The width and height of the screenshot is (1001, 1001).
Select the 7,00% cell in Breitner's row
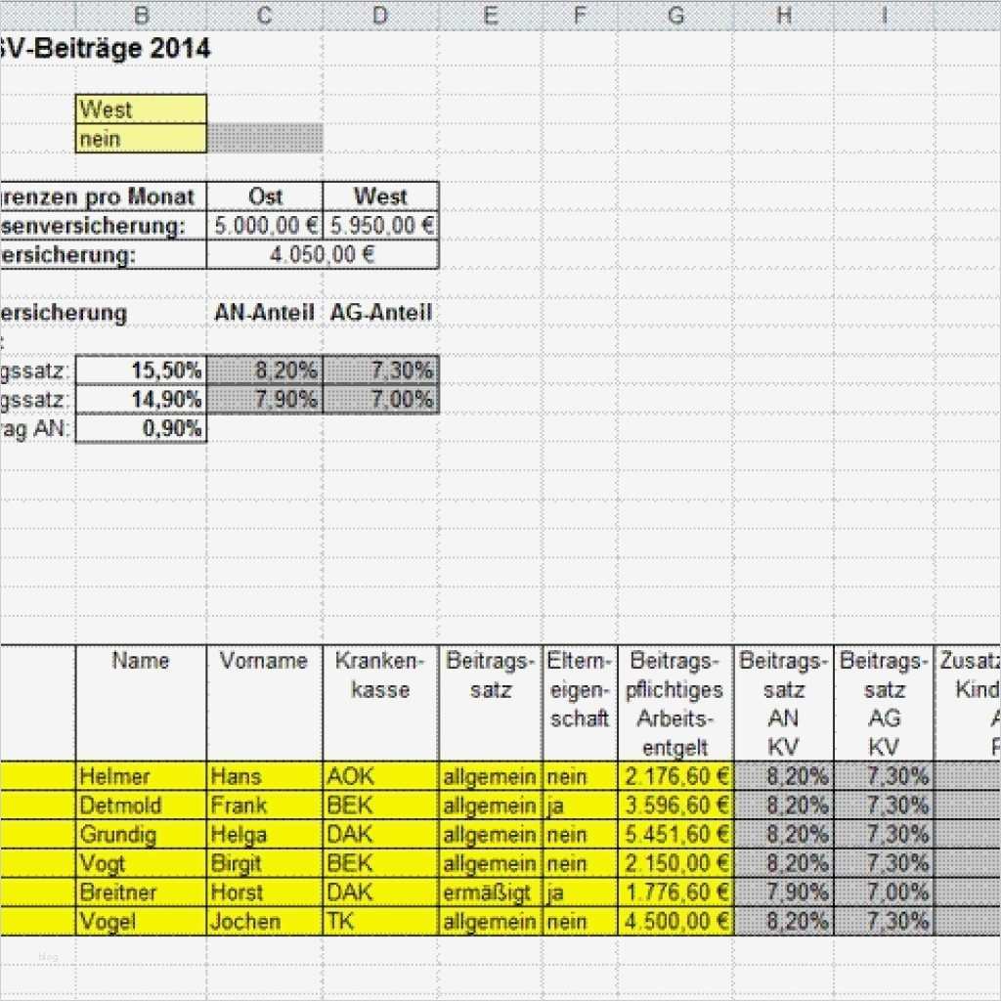click(884, 892)
